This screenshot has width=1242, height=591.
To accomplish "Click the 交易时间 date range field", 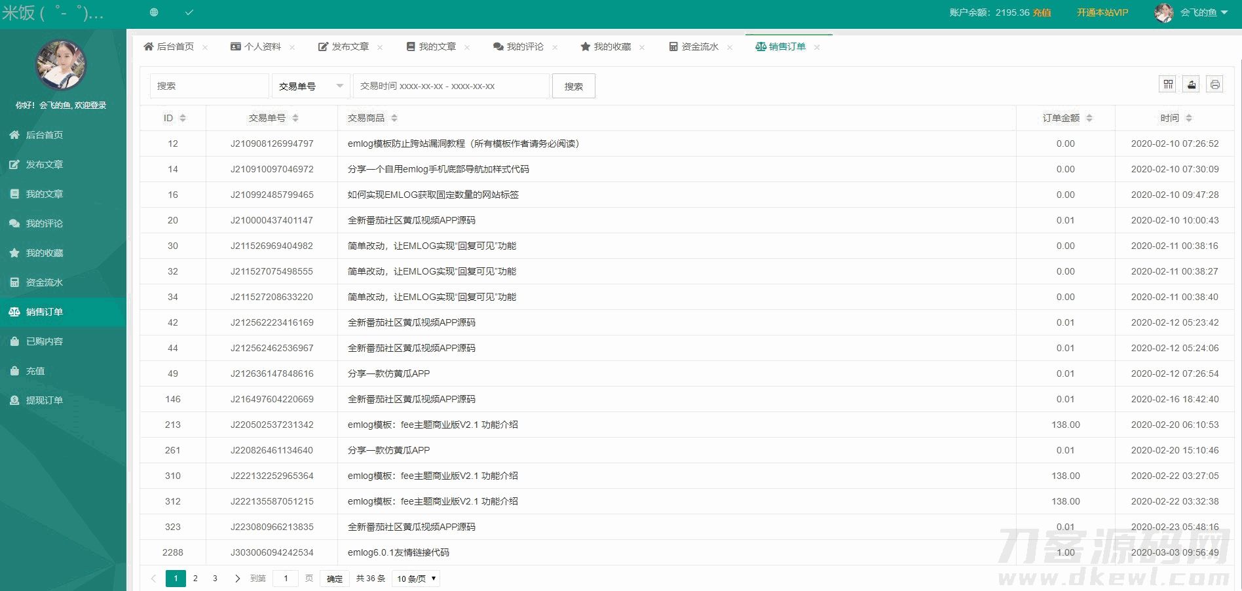I will point(451,86).
